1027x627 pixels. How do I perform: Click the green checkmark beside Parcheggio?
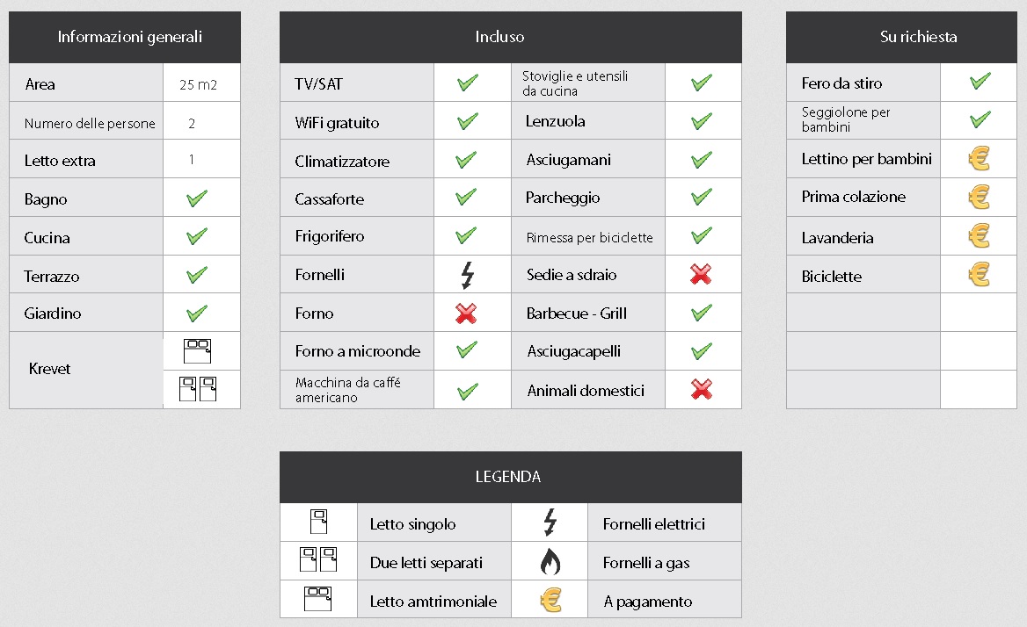702,196
